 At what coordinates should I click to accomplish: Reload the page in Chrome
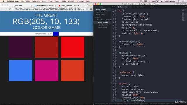[10, 9]
